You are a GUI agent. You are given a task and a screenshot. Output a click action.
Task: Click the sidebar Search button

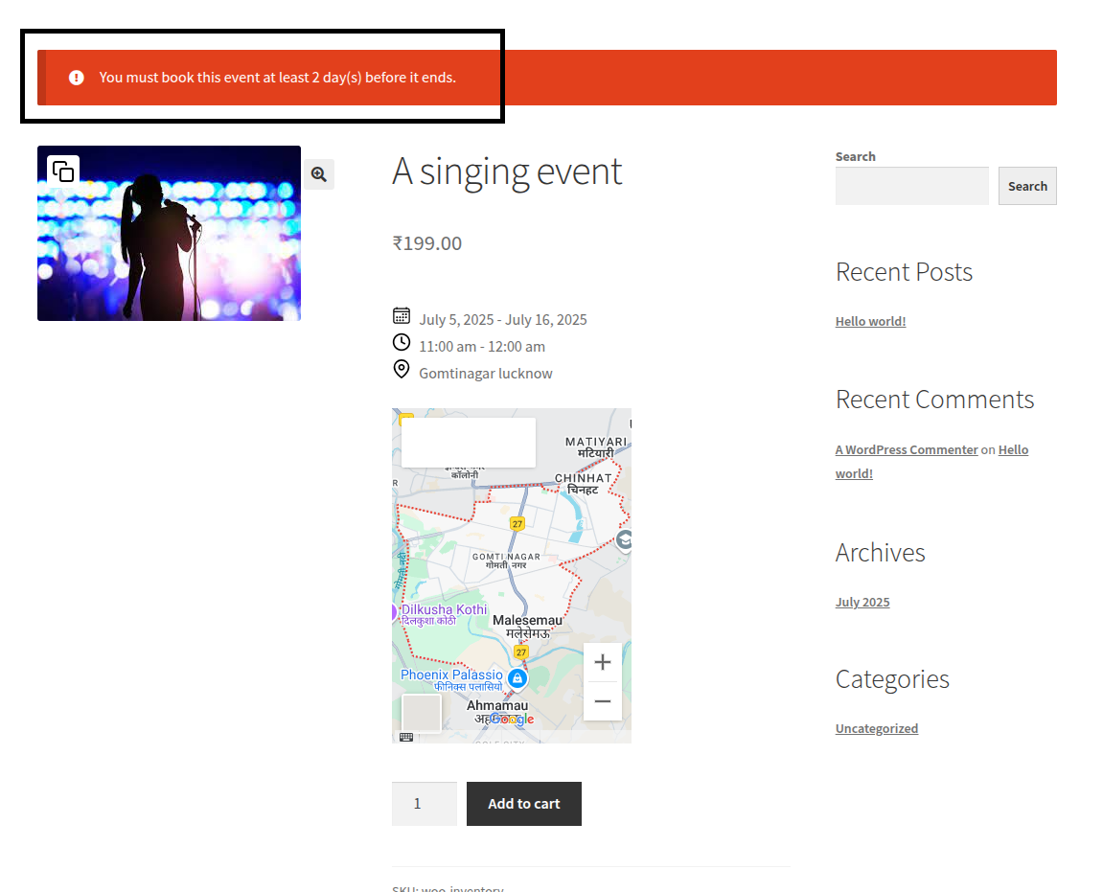(1027, 186)
